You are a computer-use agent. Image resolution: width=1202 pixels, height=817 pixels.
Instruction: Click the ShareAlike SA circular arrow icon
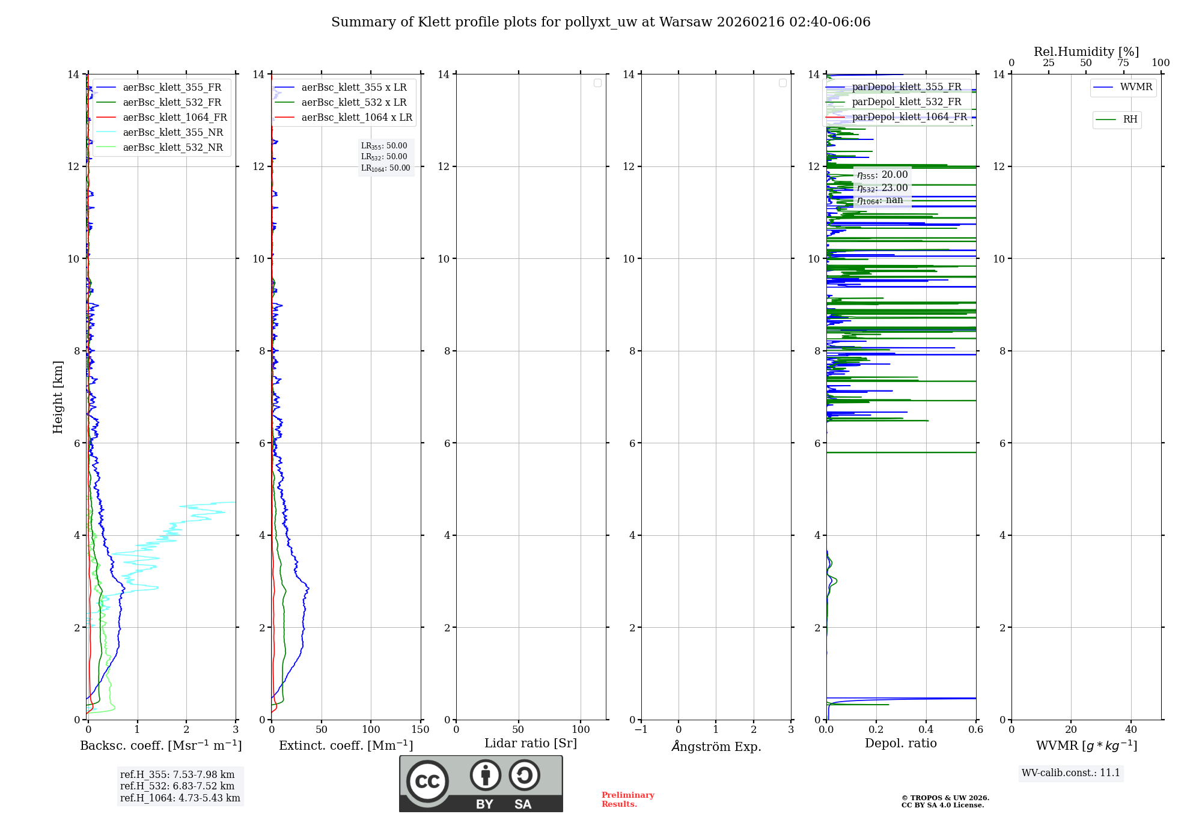tap(524, 775)
